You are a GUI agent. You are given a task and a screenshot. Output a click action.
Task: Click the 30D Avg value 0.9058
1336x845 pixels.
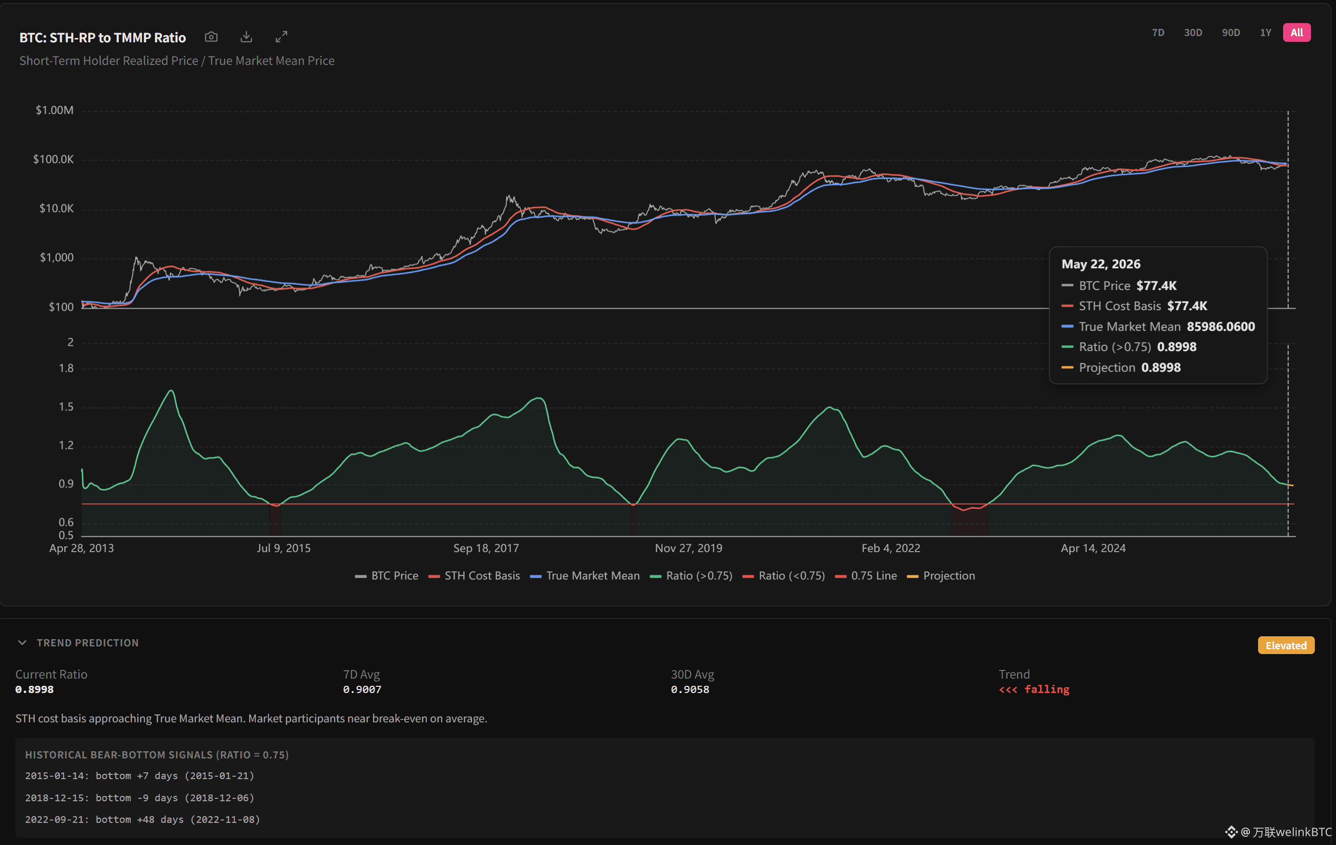click(690, 690)
